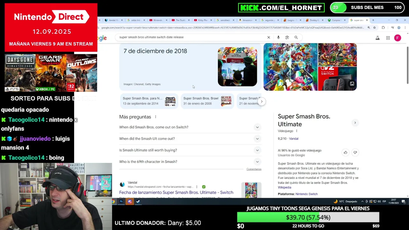Click the '7 de diciembre de 2018' text
This screenshot has width=409, height=230.
click(x=155, y=51)
